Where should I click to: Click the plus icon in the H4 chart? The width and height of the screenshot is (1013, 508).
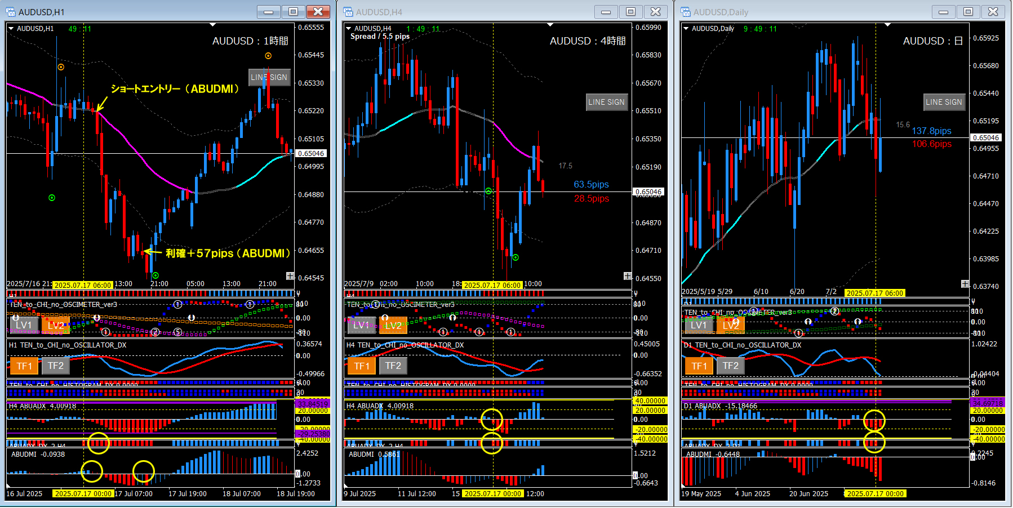(x=628, y=276)
